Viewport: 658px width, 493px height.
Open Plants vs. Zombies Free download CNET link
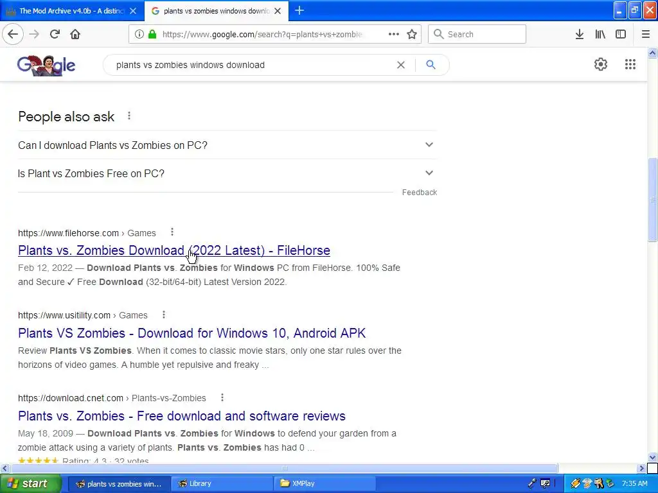click(x=182, y=415)
